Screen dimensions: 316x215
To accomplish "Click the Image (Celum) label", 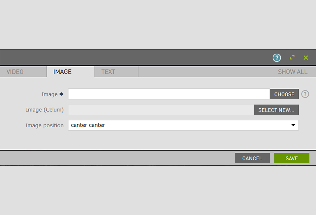I will tap(45, 110).
